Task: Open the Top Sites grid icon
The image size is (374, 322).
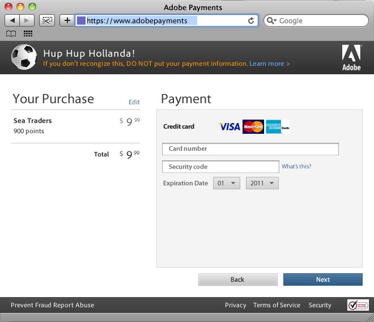Action: 28,33
